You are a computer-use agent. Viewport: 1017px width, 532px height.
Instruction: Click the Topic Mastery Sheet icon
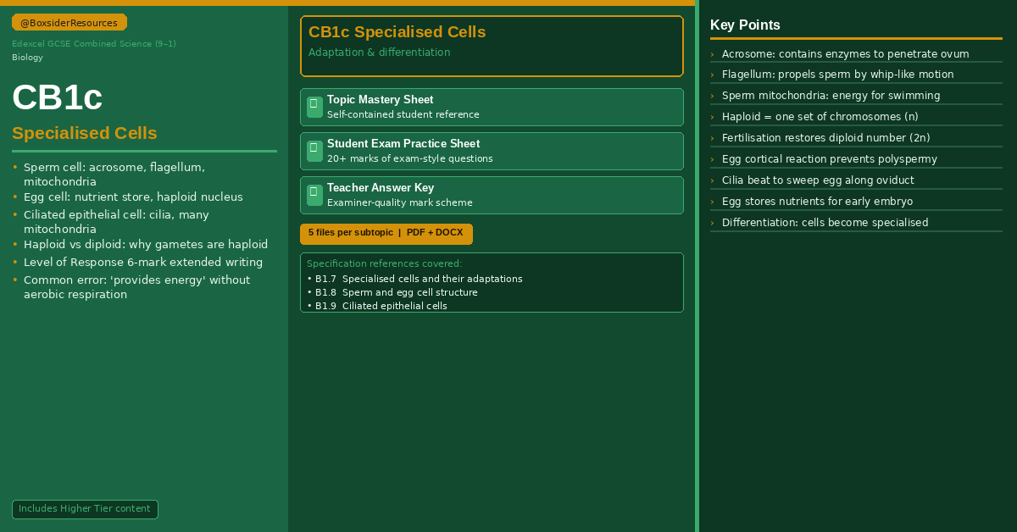(314, 107)
